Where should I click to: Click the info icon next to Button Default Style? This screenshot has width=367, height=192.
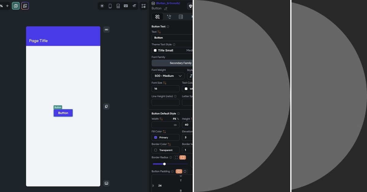[179, 114]
